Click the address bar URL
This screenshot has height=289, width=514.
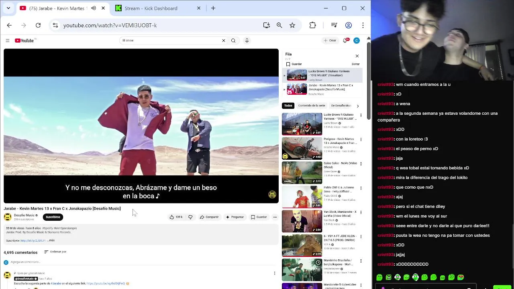pyautogui.click(x=110, y=25)
